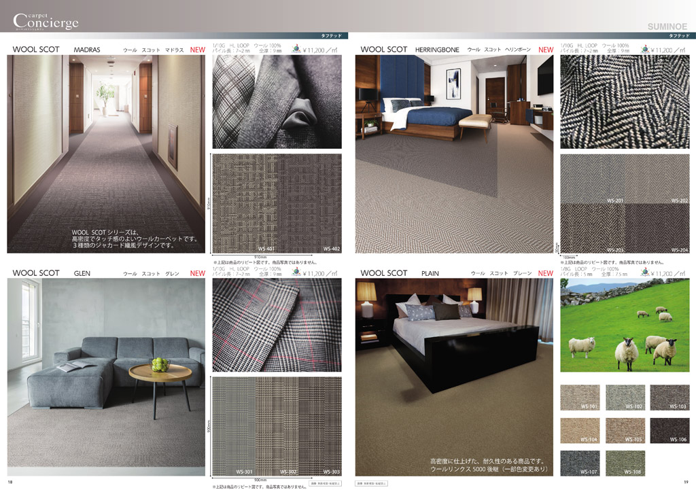The width and height of the screenshot is (696, 492).
Task: Click the Japanese name ウール スコット ヘリンボーン
Action: [499, 50]
